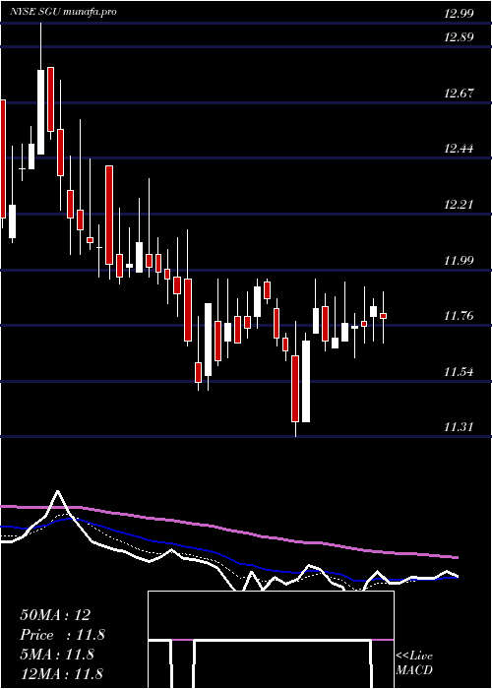Click the NYSE SGU munafa.pro title
492x689 pixels.
coord(64,12)
